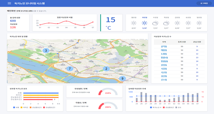Toggle the 보통 legend item in bar chart
The width and height of the screenshot is (214, 114).
point(16,107)
